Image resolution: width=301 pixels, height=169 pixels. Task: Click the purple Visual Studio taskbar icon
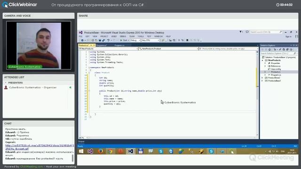click(90, 151)
